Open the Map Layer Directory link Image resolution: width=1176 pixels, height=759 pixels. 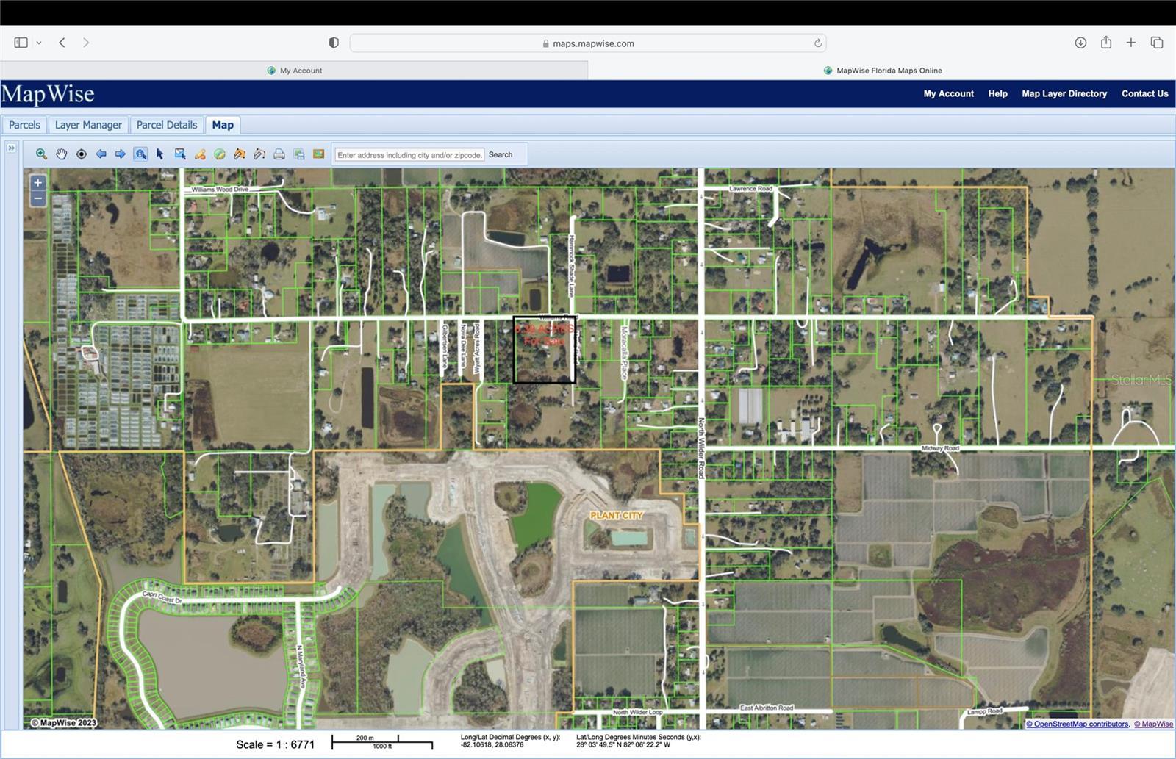point(1064,94)
